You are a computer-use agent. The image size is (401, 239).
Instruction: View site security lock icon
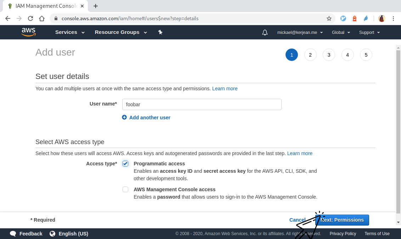pos(56,18)
